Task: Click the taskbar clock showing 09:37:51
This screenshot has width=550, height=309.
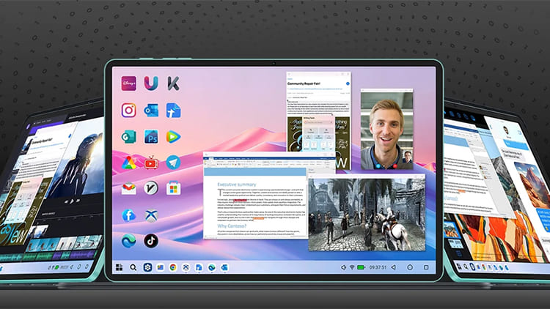Action: (379, 268)
